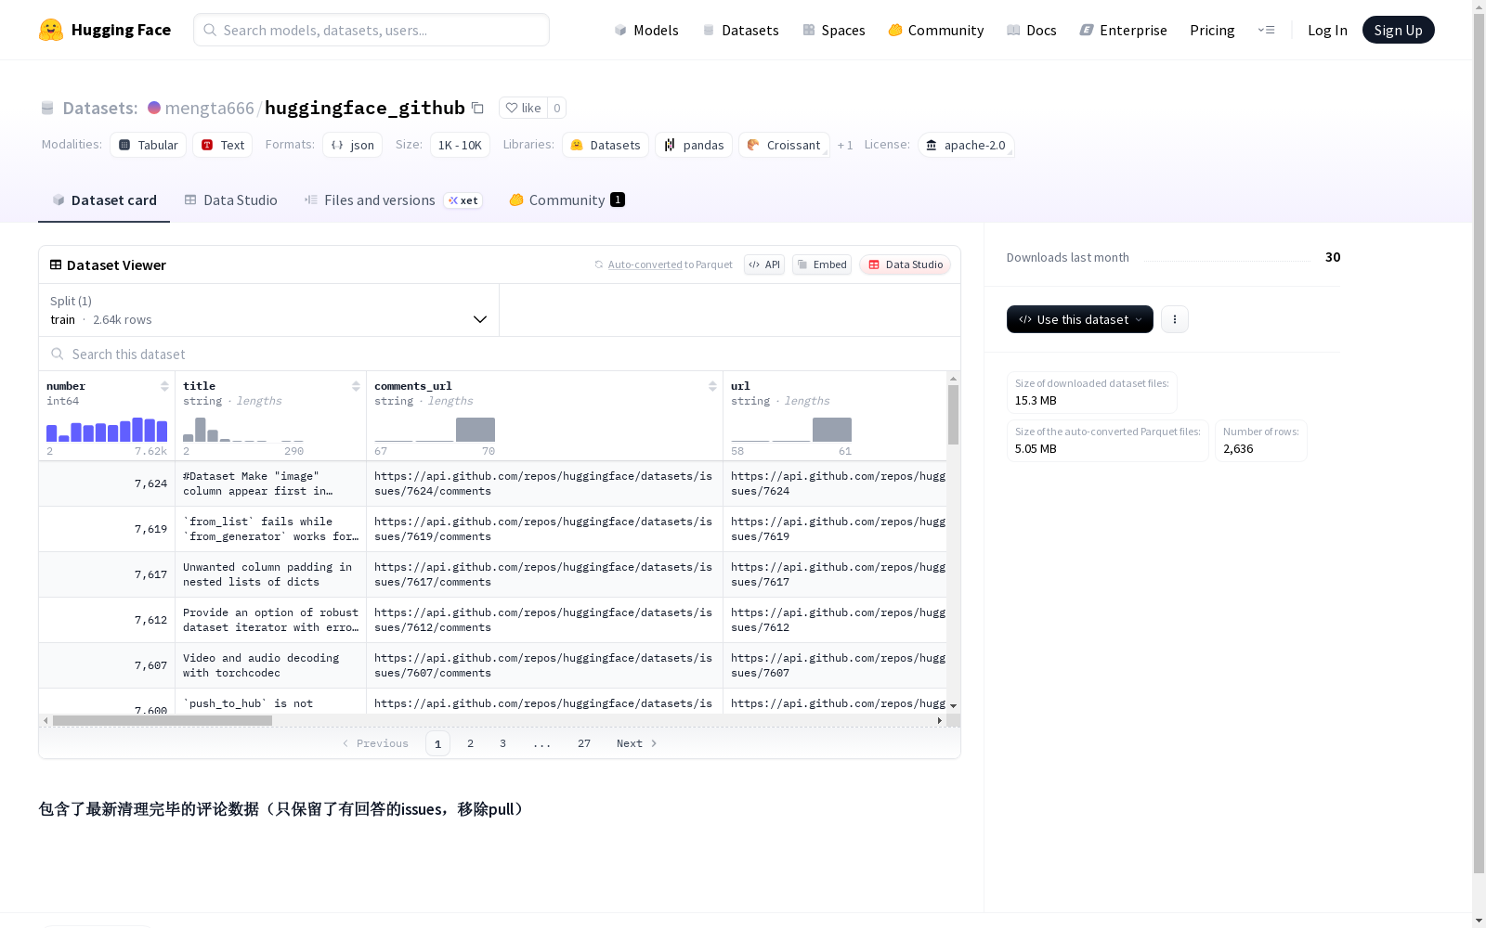Select the pandas library tag
Screen dimensions: 1486x928
click(x=694, y=145)
